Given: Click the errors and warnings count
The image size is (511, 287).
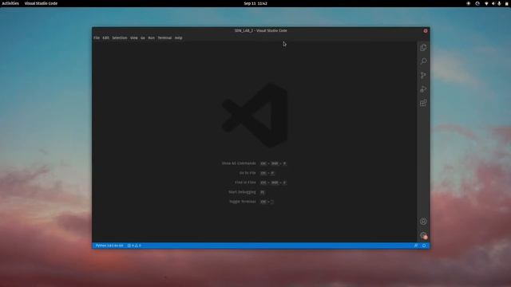Looking at the screenshot, I should click(x=134, y=246).
